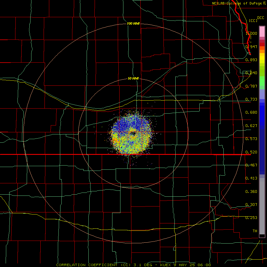Click the 0.840 scale value
267x267 pixels.
click(x=251, y=73)
